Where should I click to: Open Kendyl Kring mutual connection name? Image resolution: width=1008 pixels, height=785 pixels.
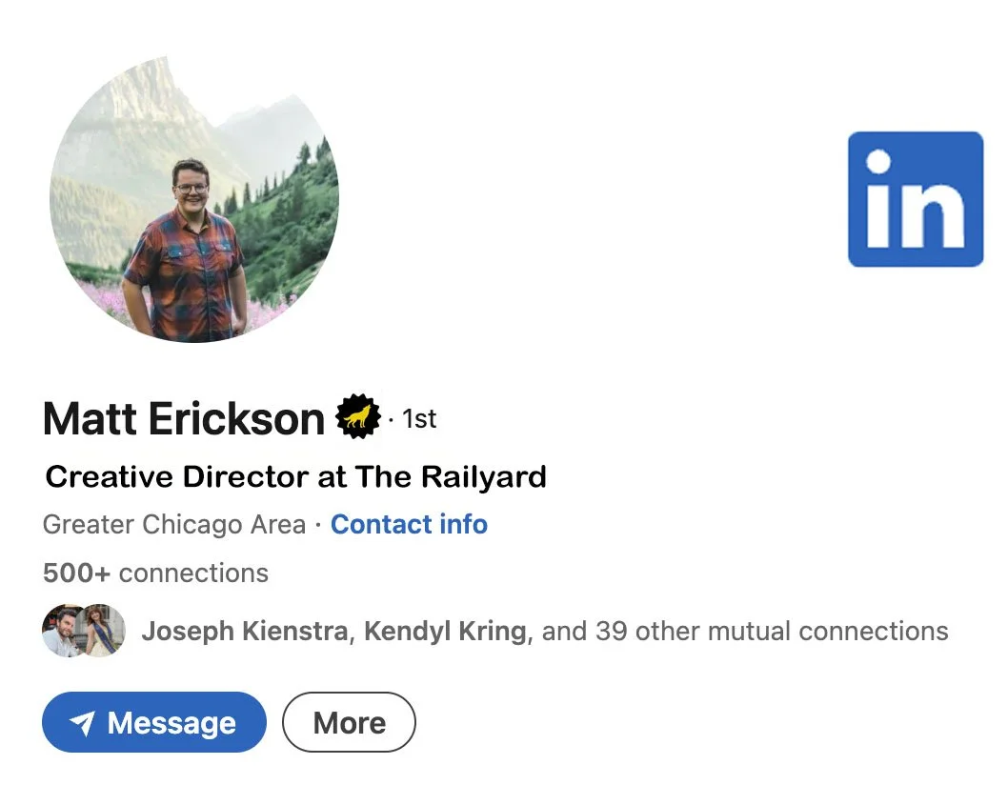[x=445, y=631]
